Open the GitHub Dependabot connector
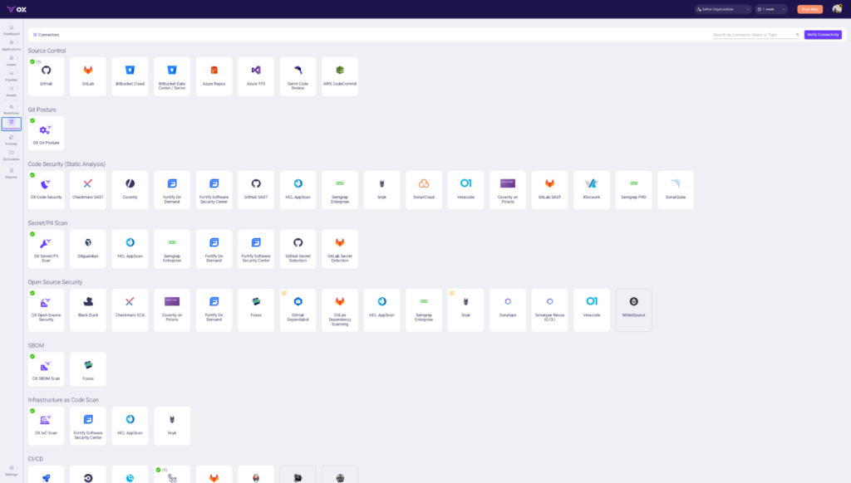The image size is (851, 483). (x=298, y=310)
